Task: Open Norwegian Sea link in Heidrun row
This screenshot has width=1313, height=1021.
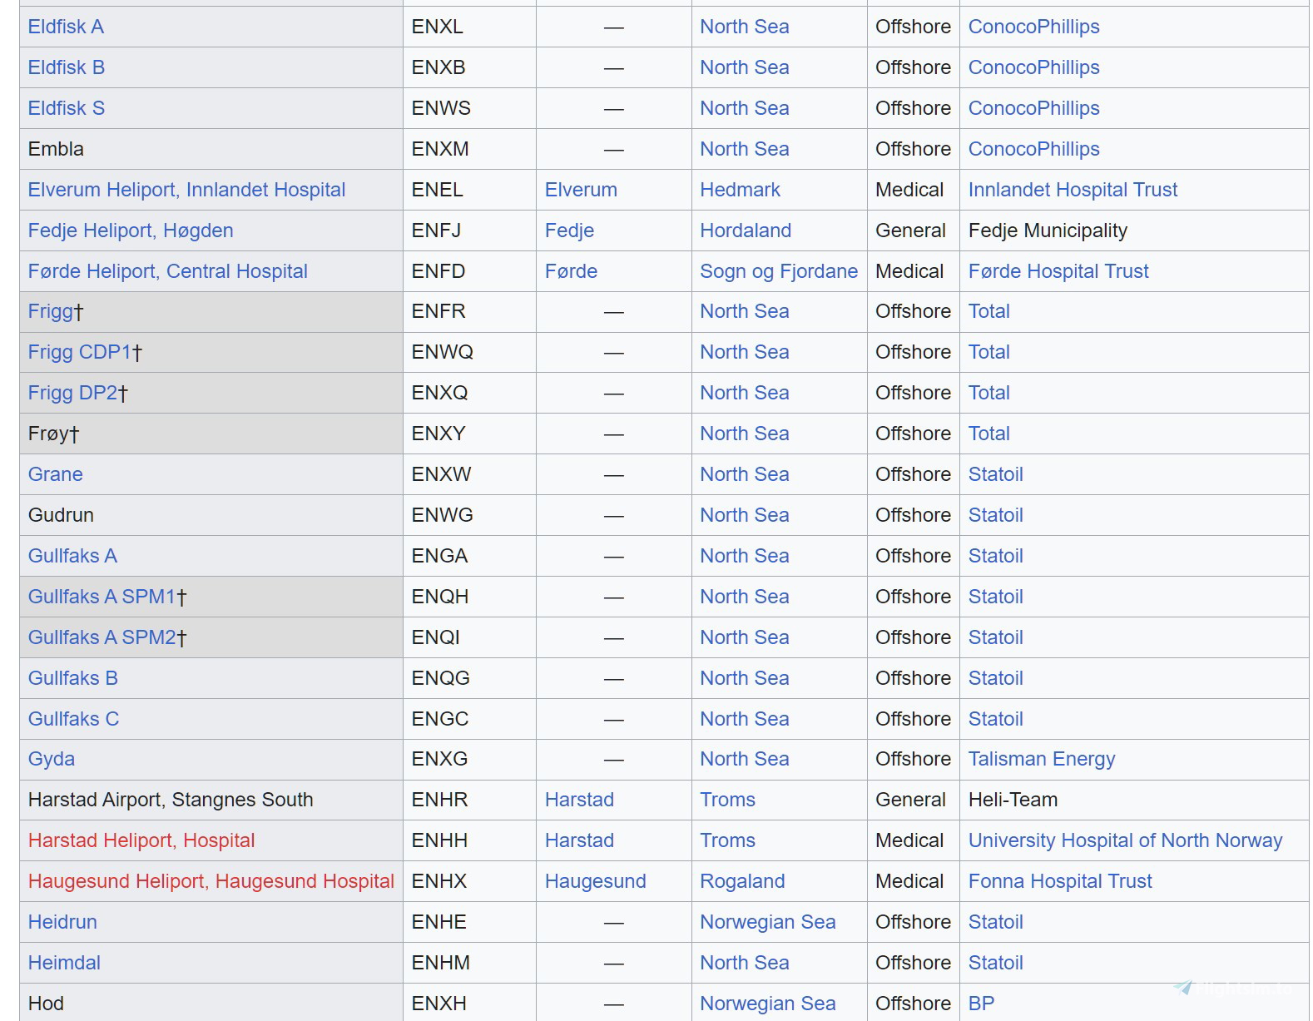Action: [767, 922]
